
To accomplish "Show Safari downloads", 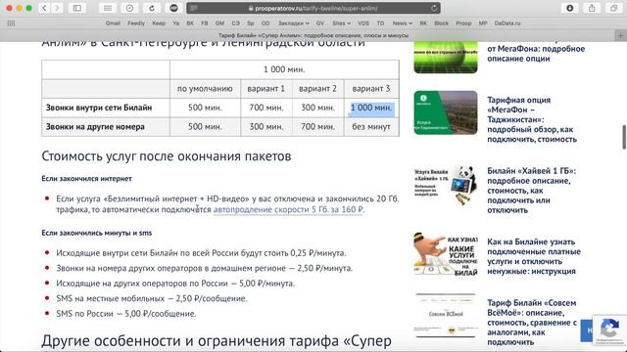I will [570, 8].
